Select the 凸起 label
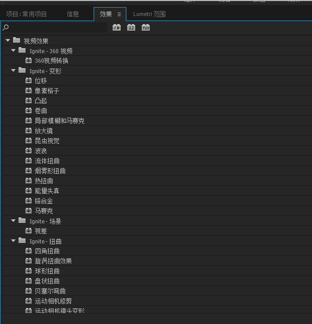Viewport: 312px width, 324px height. click(41, 101)
